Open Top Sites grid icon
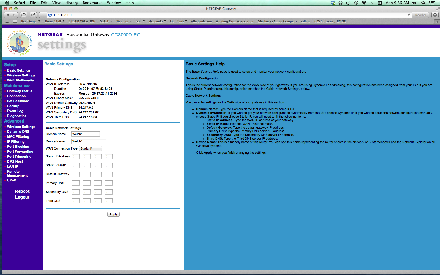Screen dimensions: 440x275 (x=15, y=21)
